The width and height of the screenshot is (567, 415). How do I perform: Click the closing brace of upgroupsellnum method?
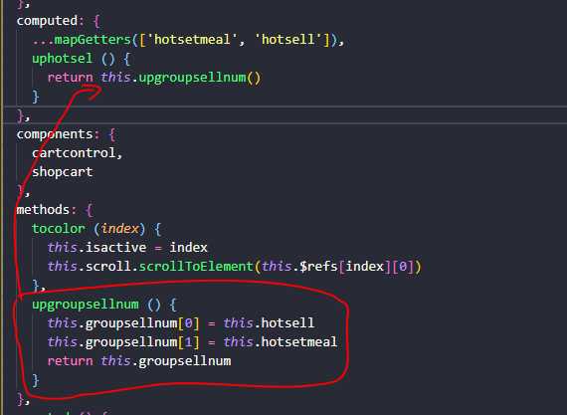[36, 380]
